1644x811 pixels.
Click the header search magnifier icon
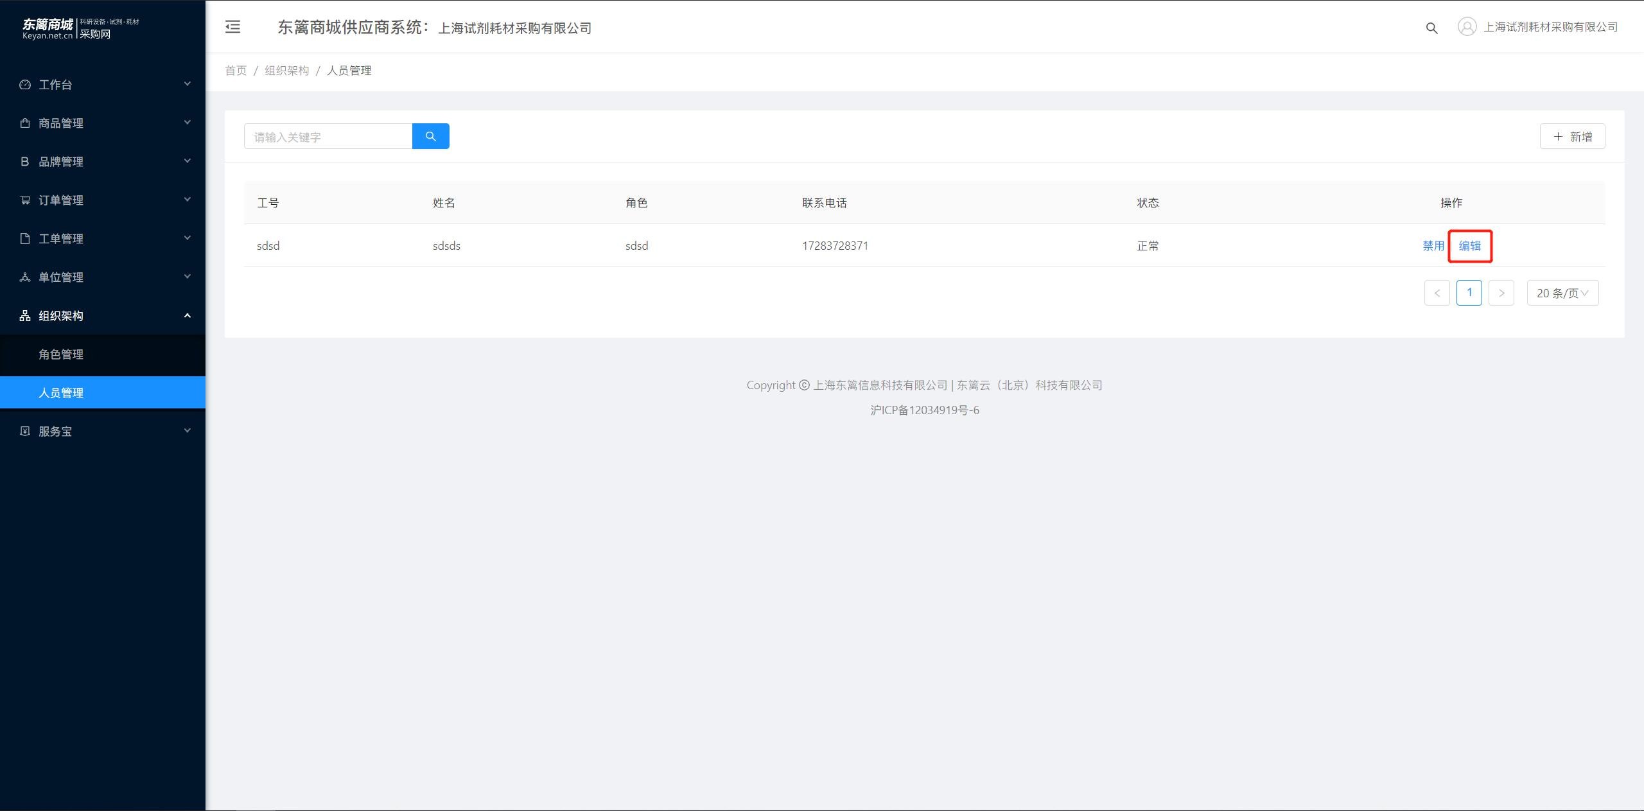tap(1431, 28)
